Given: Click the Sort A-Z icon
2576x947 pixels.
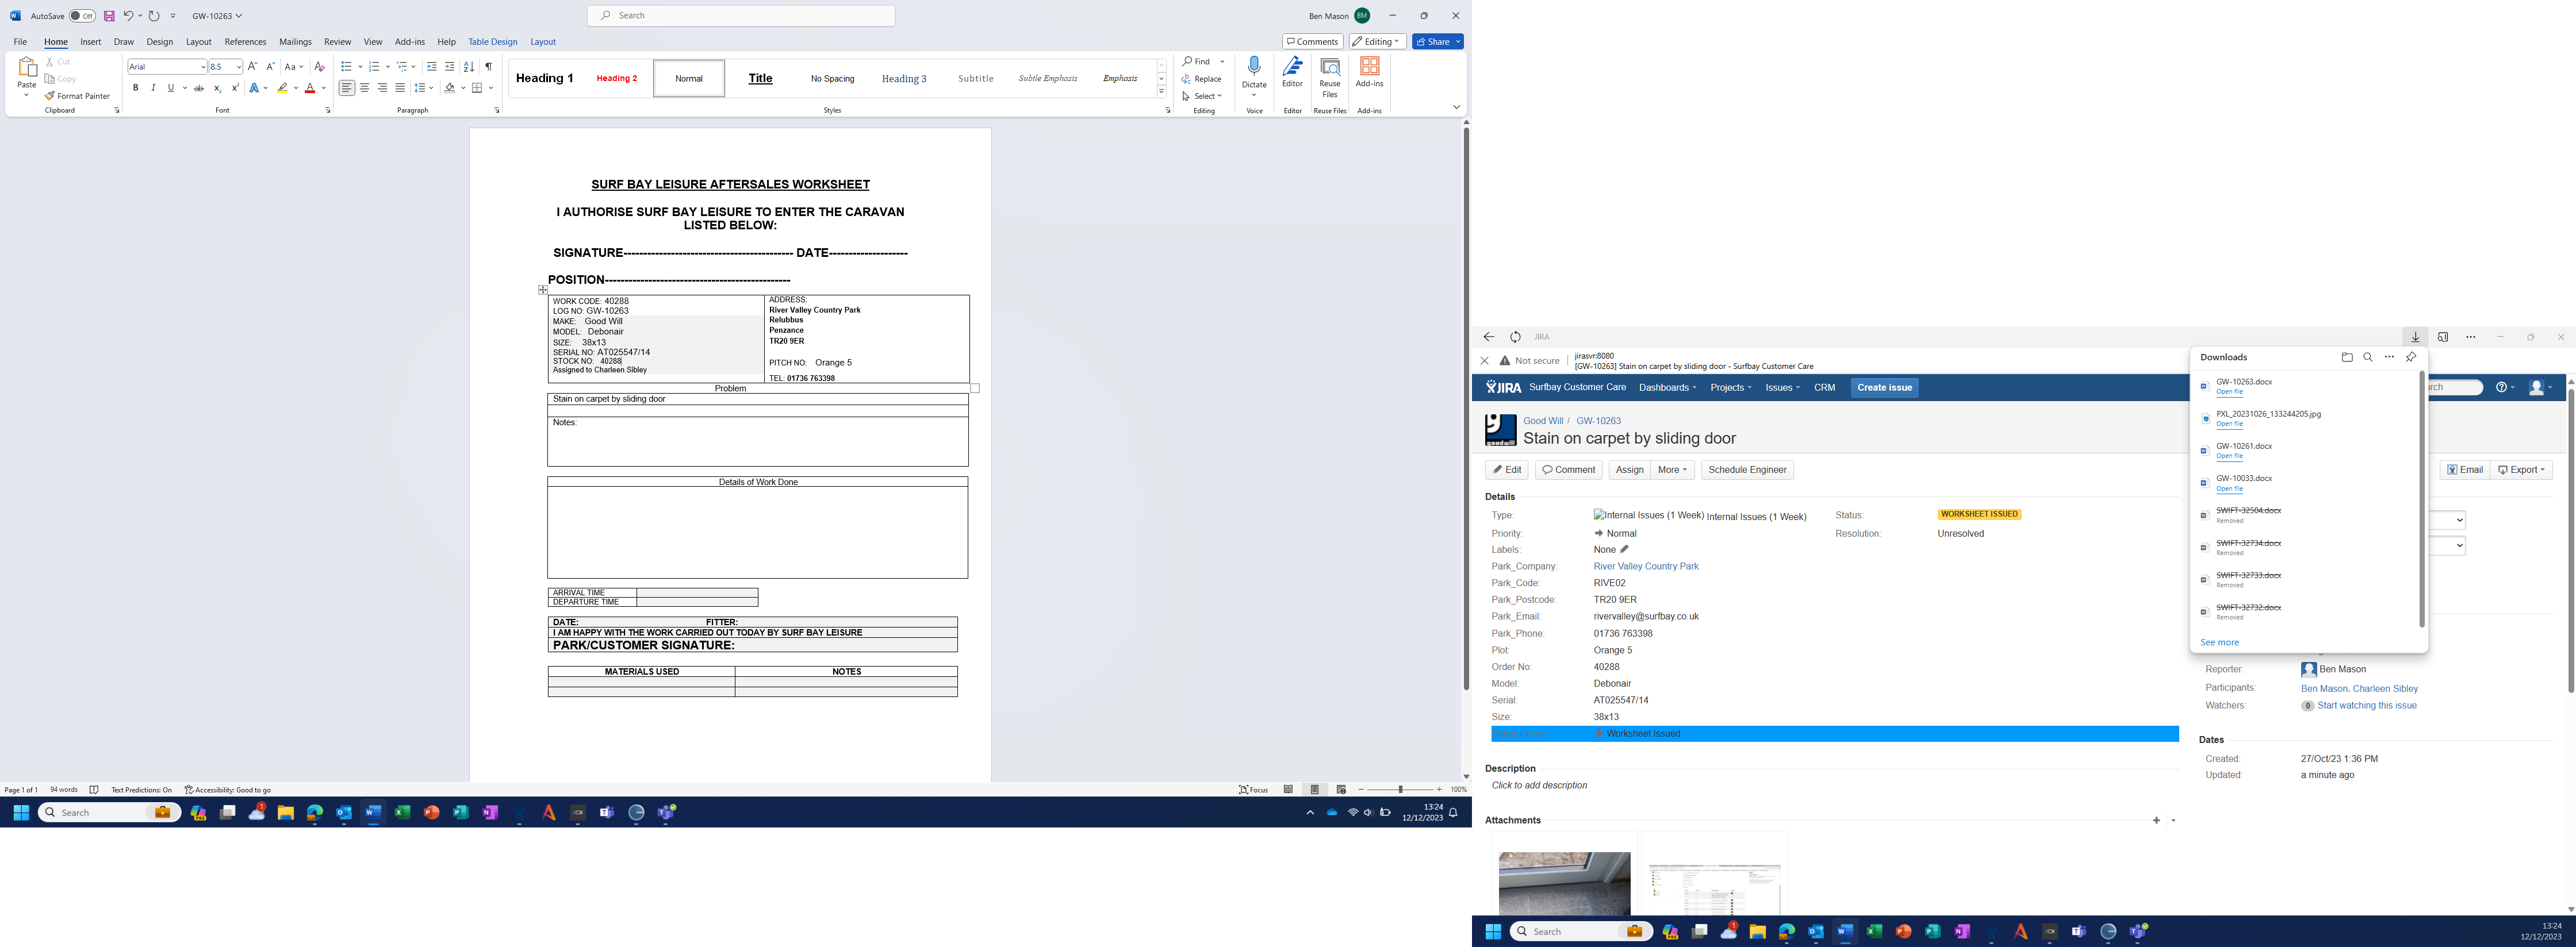Looking at the screenshot, I should [x=469, y=67].
